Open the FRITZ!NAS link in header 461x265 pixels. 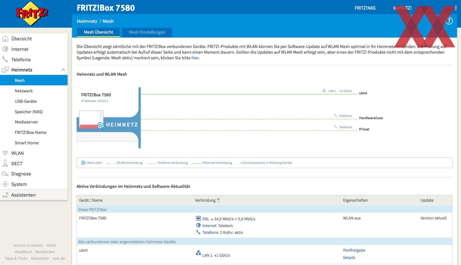pos(365,8)
